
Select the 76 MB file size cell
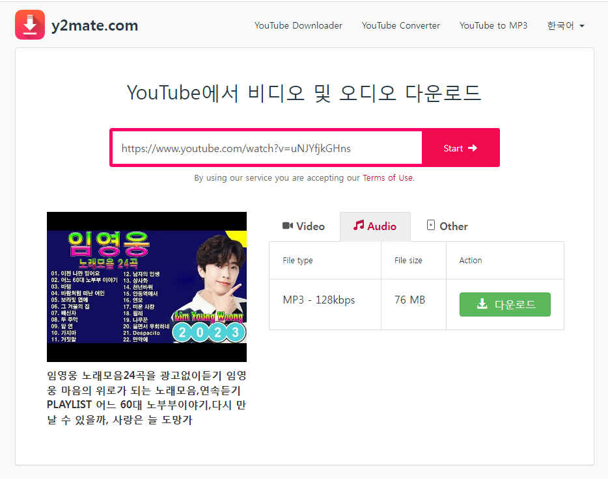point(413,304)
